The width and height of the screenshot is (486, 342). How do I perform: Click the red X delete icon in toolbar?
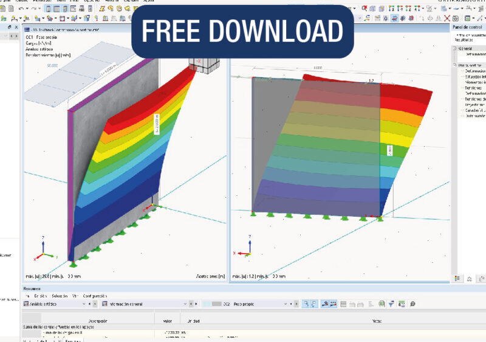click(447, 18)
